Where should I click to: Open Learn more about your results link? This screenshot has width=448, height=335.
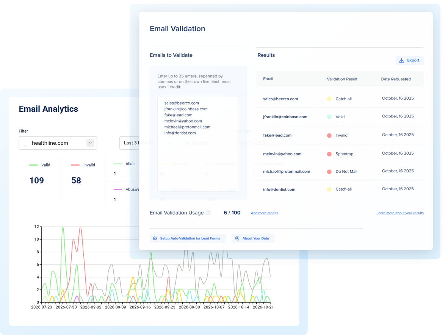point(400,213)
